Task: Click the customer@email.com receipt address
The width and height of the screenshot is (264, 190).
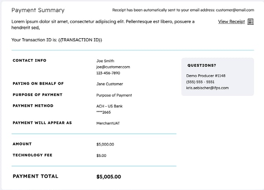Action: click(x=235, y=10)
